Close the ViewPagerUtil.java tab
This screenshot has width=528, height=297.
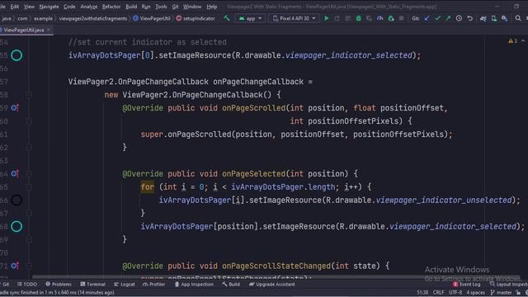[49, 30]
